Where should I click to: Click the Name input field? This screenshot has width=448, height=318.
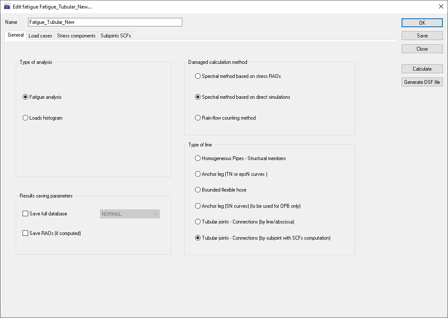105,22
